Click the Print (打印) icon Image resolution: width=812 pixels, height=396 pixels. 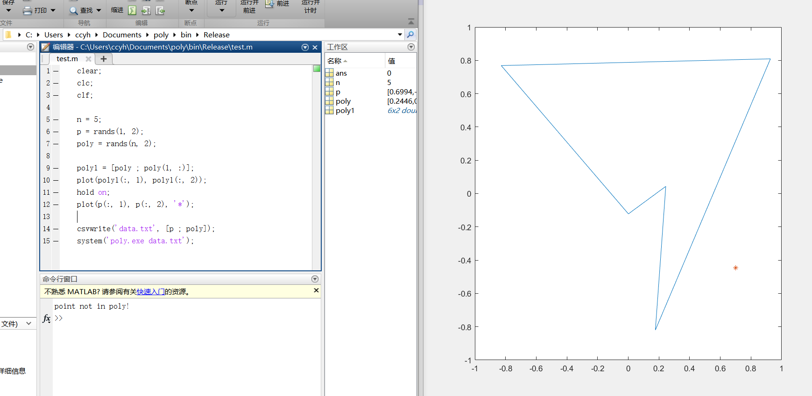pos(28,10)
